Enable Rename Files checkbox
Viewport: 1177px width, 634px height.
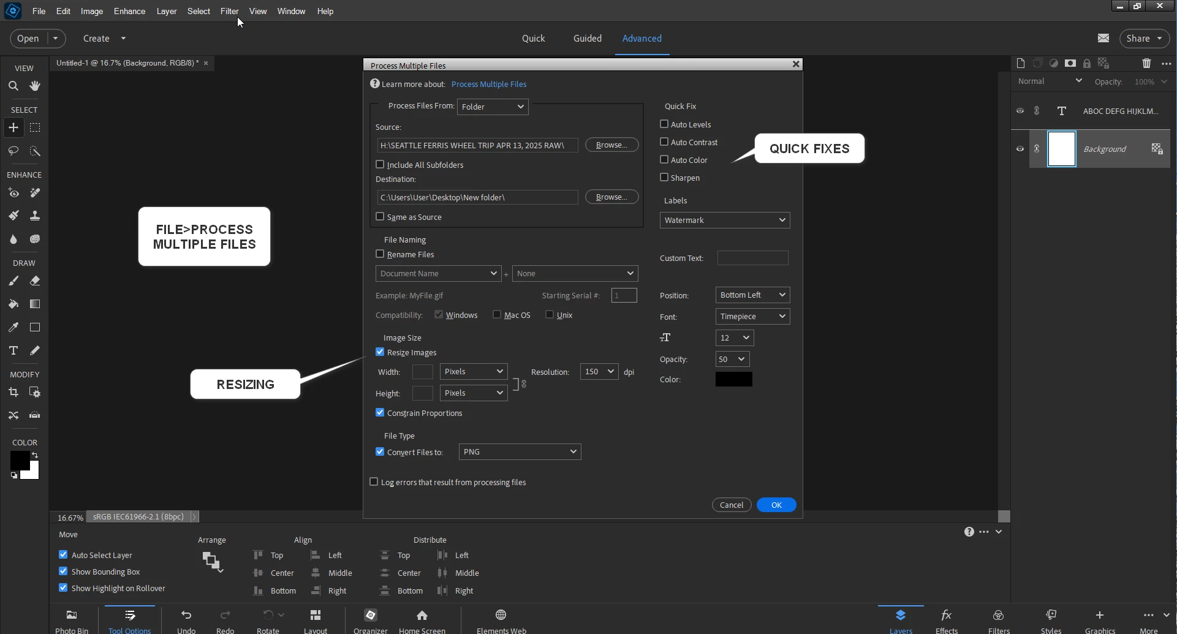click(380, 254)
